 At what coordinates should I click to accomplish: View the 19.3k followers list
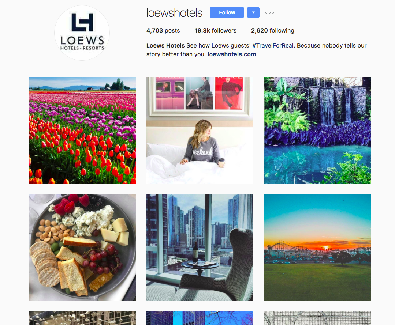(x=215, y=30)
